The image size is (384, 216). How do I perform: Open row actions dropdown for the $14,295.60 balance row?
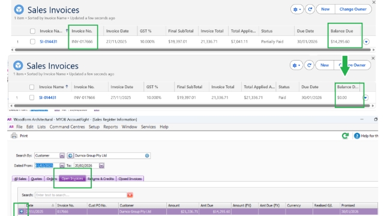[366, 42]
